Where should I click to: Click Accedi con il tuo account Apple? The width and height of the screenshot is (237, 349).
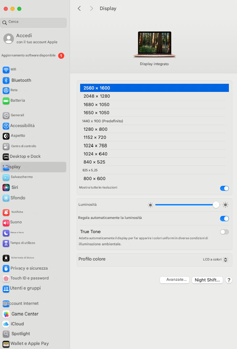tap(30, 39)
